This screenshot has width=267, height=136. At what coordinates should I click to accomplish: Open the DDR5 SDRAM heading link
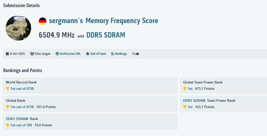(x=105, y=35)
